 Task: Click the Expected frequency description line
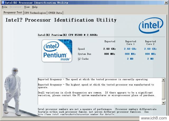96,86
